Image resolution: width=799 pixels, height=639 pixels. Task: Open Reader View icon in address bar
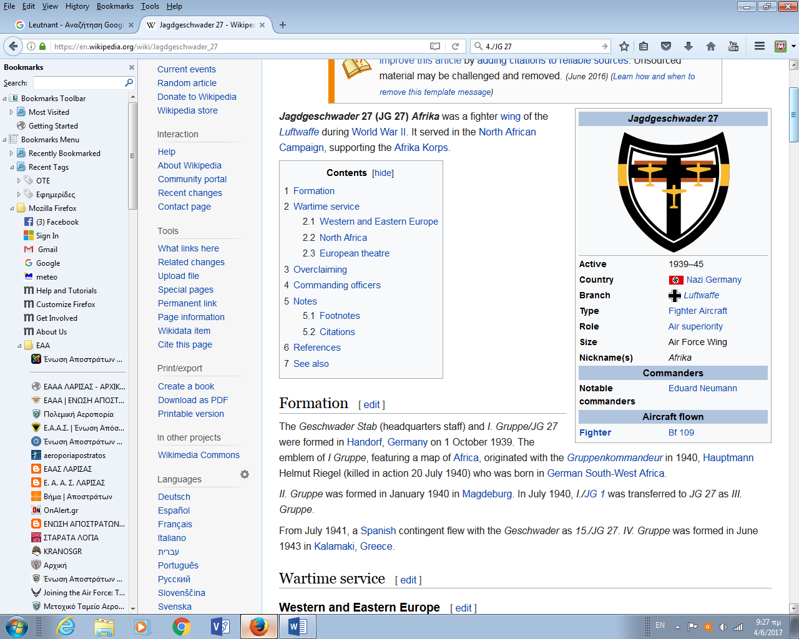(435, 46)
